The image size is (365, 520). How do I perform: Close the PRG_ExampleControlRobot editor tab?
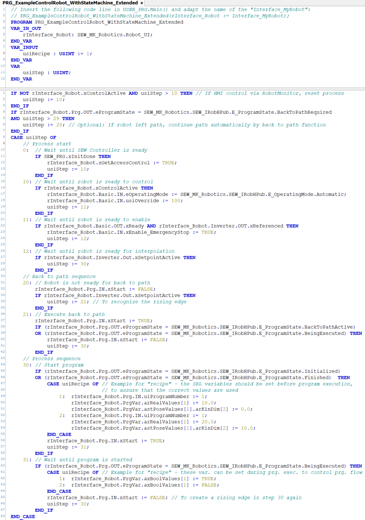pyautogui.click(x=141, y=3)
